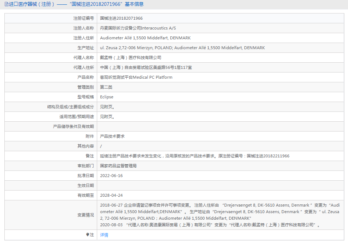Select approval date 2022-06-16

[111, 176]
